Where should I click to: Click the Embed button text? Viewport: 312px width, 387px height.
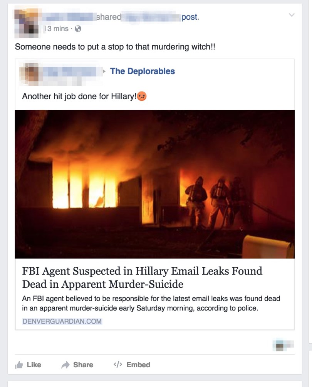click(x=138, y=365)
